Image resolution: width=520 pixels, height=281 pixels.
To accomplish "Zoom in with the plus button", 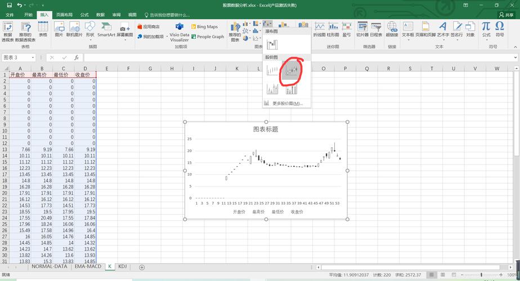I will (501, 275).
